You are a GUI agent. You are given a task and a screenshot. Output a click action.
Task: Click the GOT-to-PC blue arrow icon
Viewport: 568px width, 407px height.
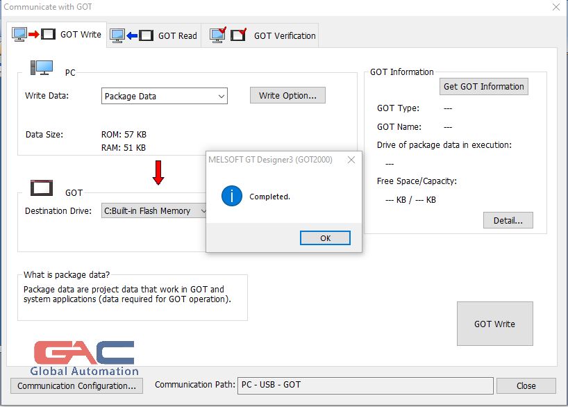pyautogui.click(x=131, y=35)
